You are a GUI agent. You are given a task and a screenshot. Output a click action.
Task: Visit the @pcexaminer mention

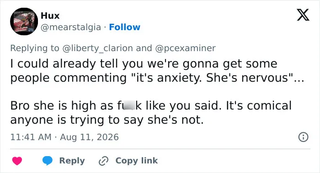pyautogui.click(x=185, y=48)
